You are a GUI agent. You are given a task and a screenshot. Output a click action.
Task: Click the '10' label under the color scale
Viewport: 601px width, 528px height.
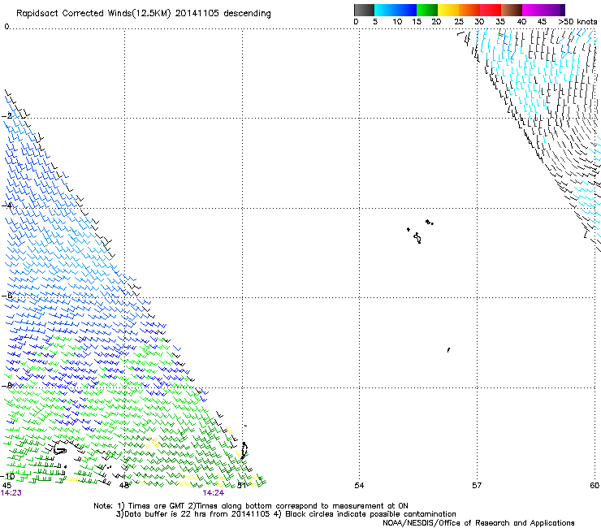pos(397,22)
